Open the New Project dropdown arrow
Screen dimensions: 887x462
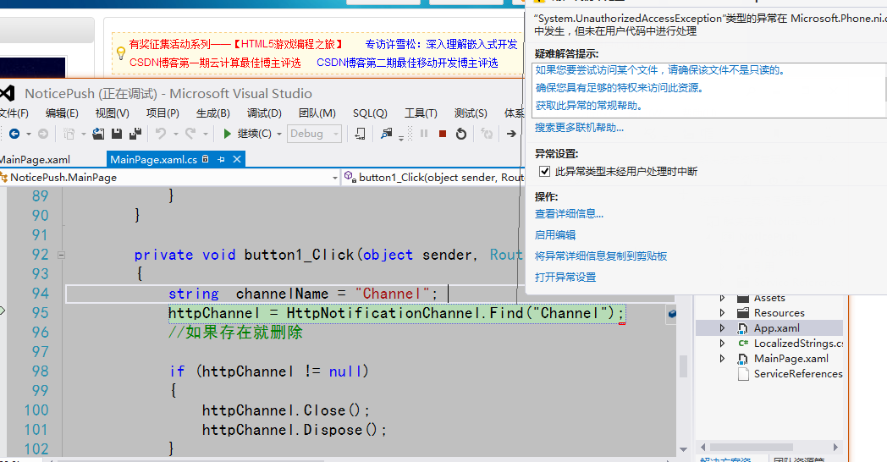83,135
